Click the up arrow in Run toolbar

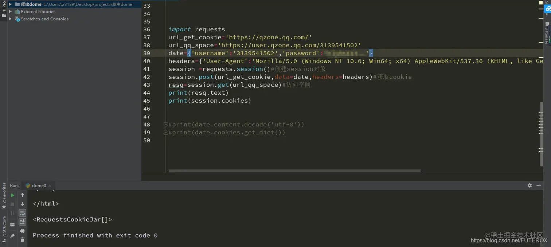tap(22, 195)
